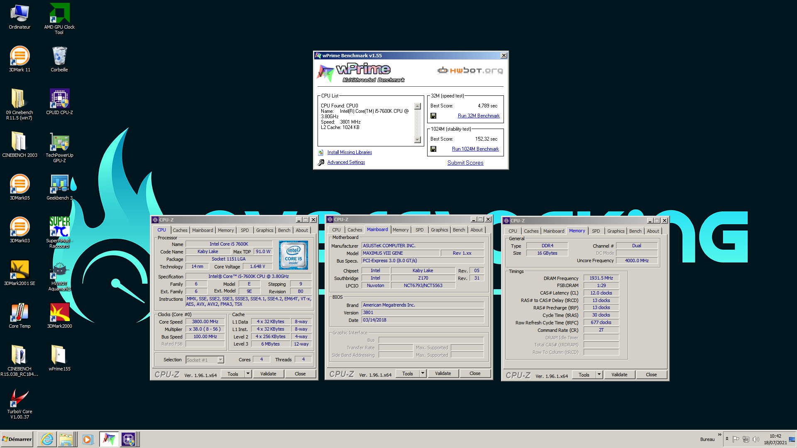Open Core Temp shortcut
Screen dimensions: 797x448
tap(20, 316)
